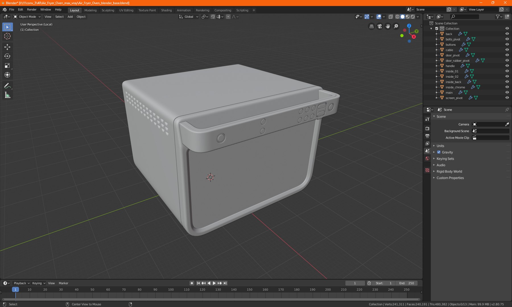The width and height of the screenshot is (512, 307).
Task: Hide the main object in outliner
Action: point(507,92)
